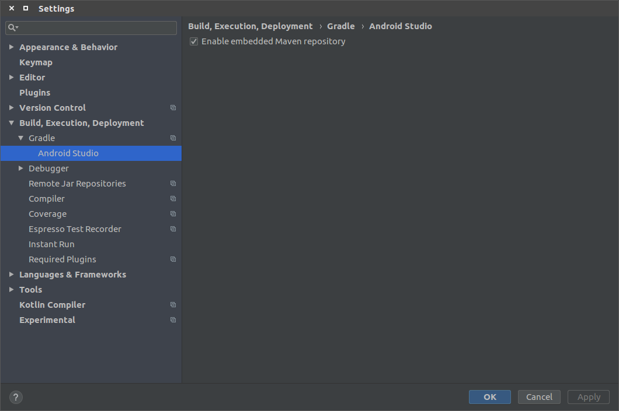Click project-level icon beside Coverage
This screenshot has width=619, height=411.
click(x=173, y=214)
